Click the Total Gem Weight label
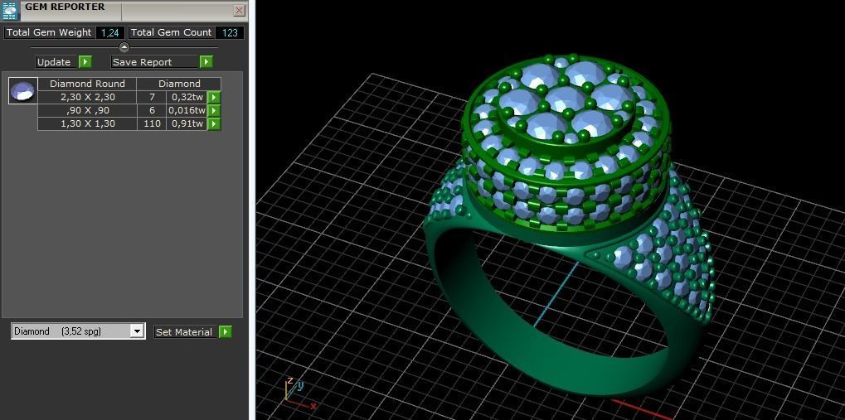 coord(49,32)
